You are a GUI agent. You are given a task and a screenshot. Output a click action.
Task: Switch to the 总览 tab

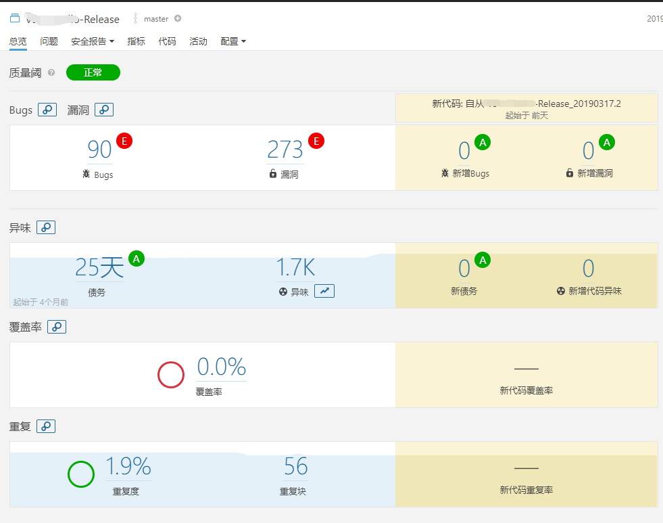pyautogui.click(x=18, y=41)
